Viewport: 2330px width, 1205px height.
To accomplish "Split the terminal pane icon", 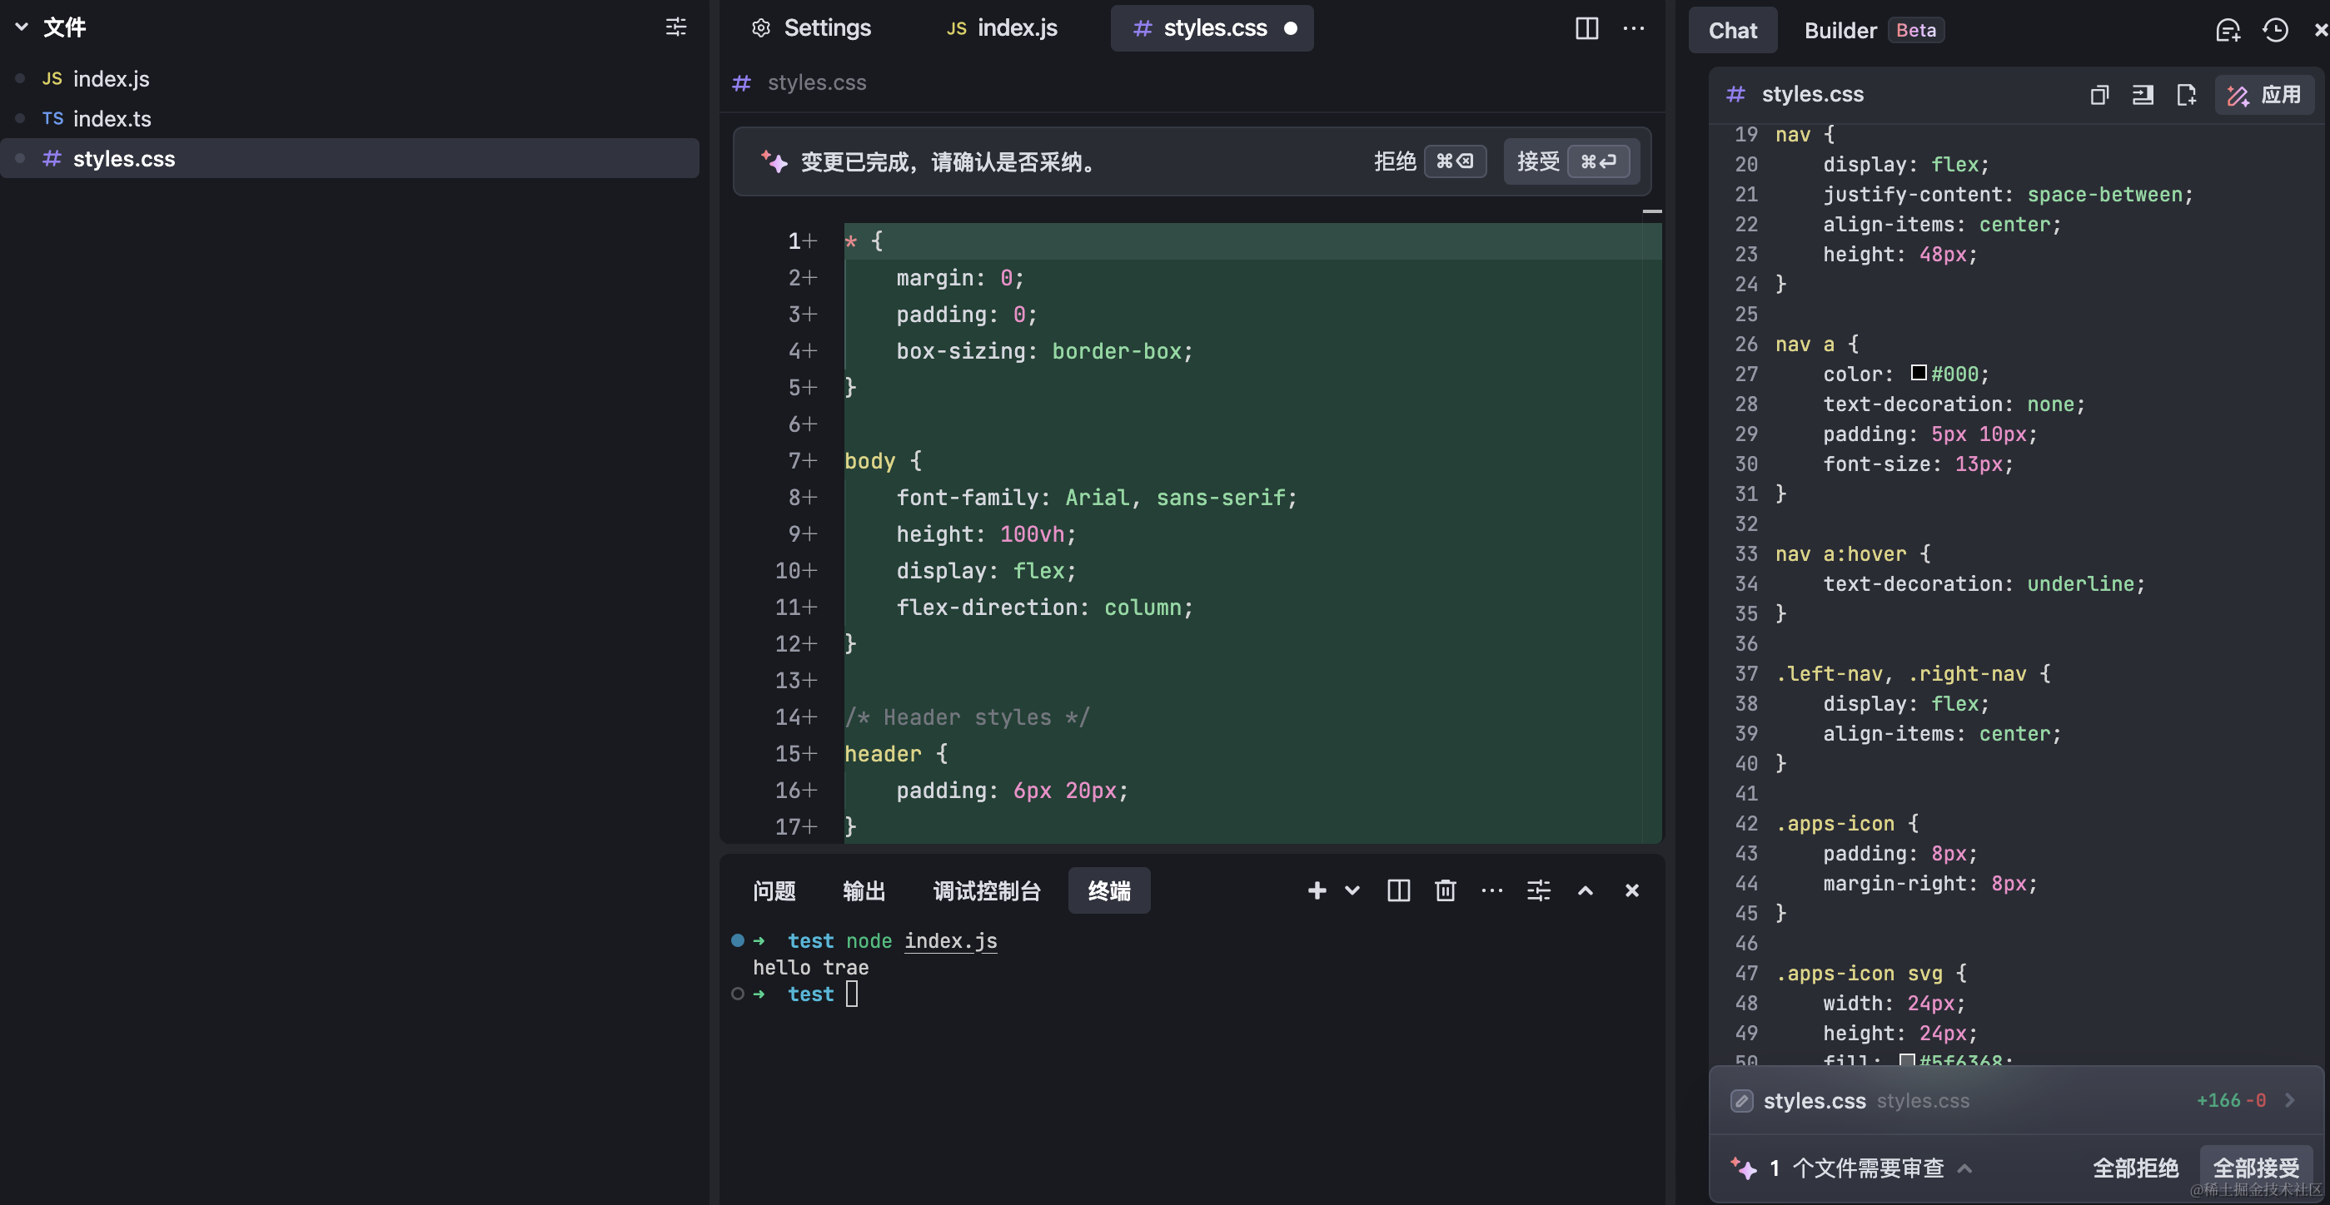I will 1398,890.
